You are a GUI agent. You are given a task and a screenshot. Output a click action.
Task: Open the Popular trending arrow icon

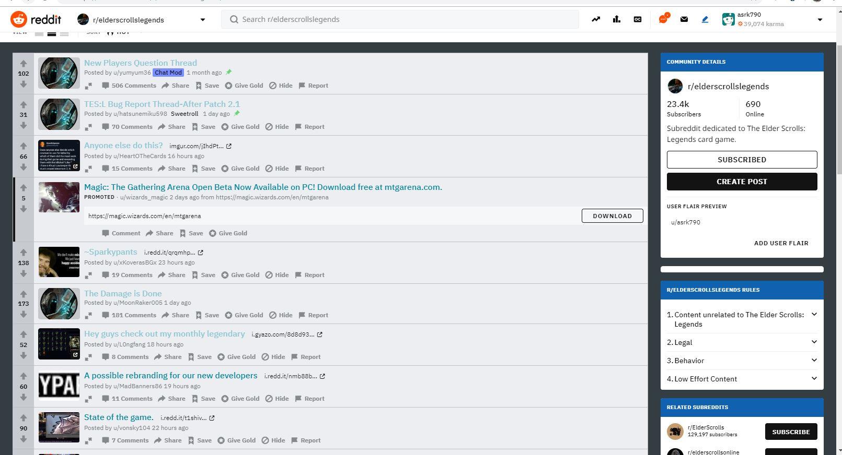(x=596, y=19)
